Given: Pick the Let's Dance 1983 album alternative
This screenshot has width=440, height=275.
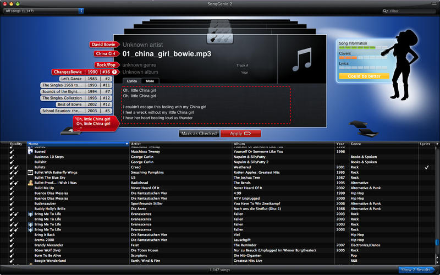Looking at the screenshot, I should pos(85,79).
